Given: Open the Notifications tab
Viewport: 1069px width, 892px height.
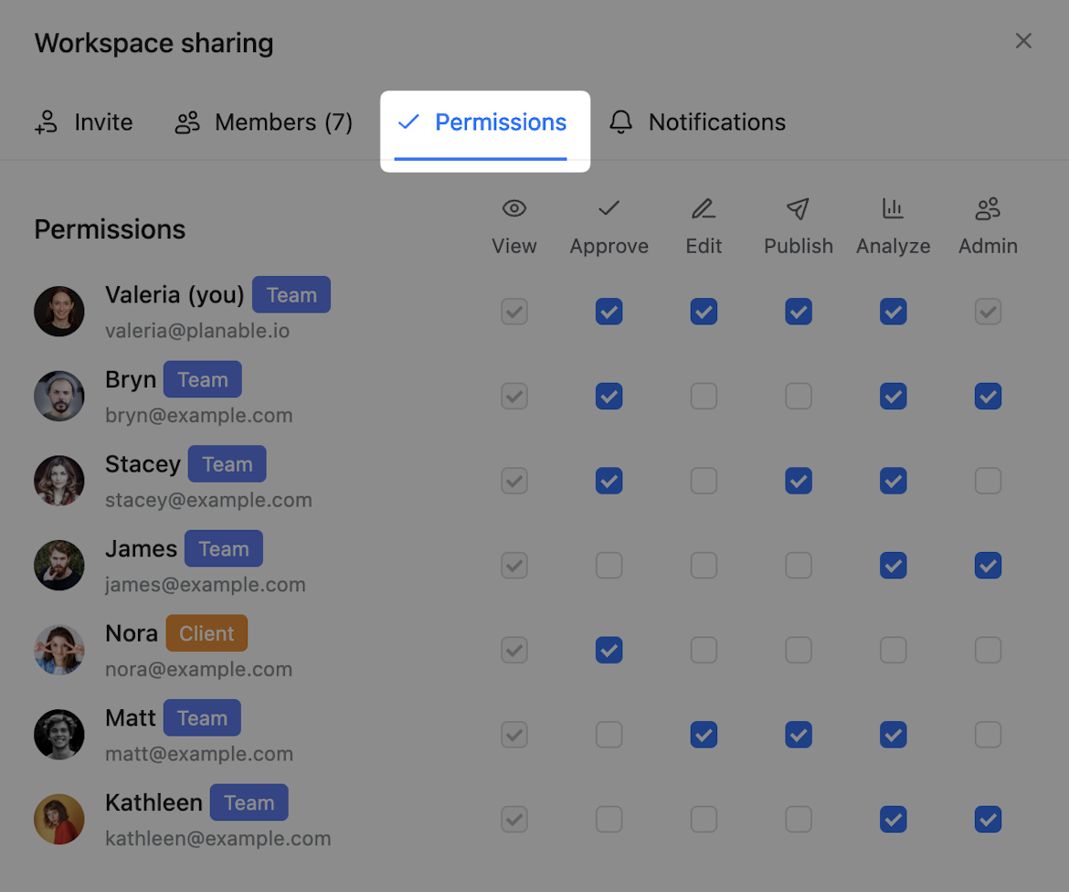Looking at the screenshot, I should pos(716,122).
